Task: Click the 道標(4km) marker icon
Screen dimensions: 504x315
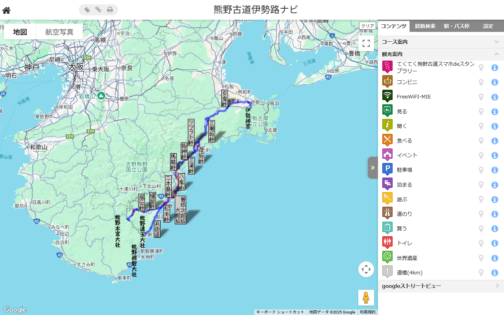Action: point(387,272)
